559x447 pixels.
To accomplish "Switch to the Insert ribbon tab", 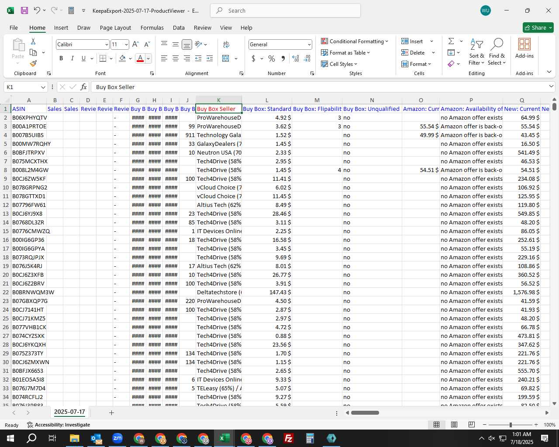I will [x=61, y=28].
